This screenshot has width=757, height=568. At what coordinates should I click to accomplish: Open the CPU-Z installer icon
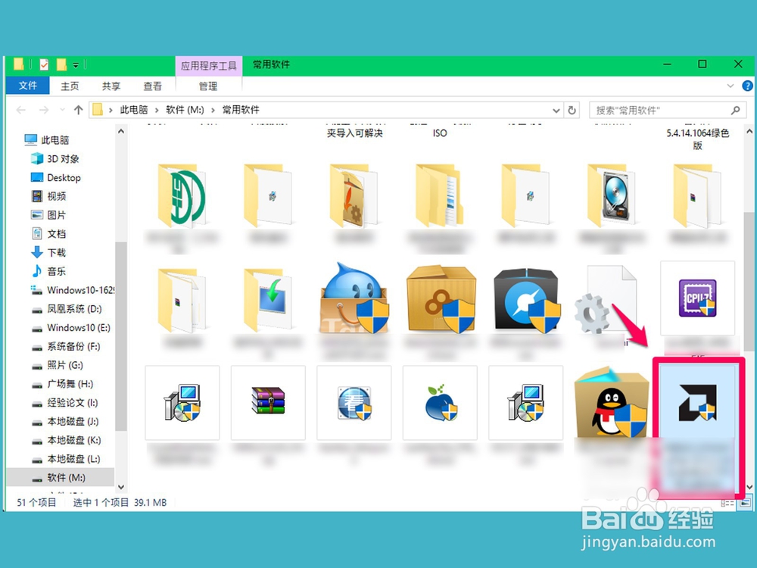[x=697, y=298]
